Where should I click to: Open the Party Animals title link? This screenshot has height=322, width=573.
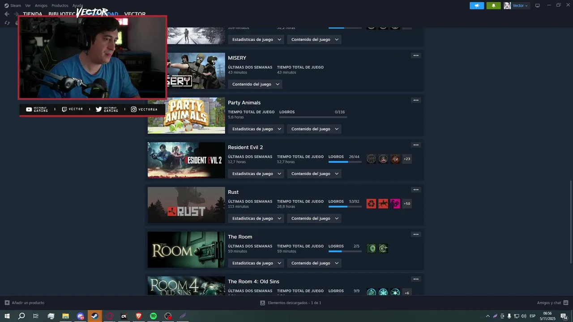(244, 102)
